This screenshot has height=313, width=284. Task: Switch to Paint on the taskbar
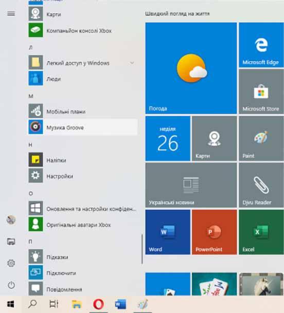[x=143, y=304]
